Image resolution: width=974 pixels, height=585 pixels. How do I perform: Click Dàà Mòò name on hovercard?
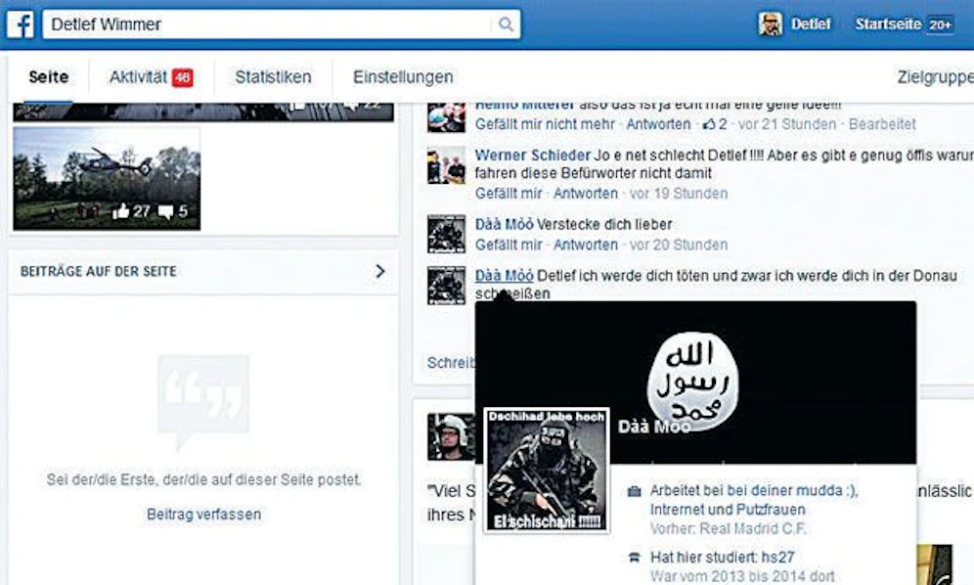click(655, 427)
